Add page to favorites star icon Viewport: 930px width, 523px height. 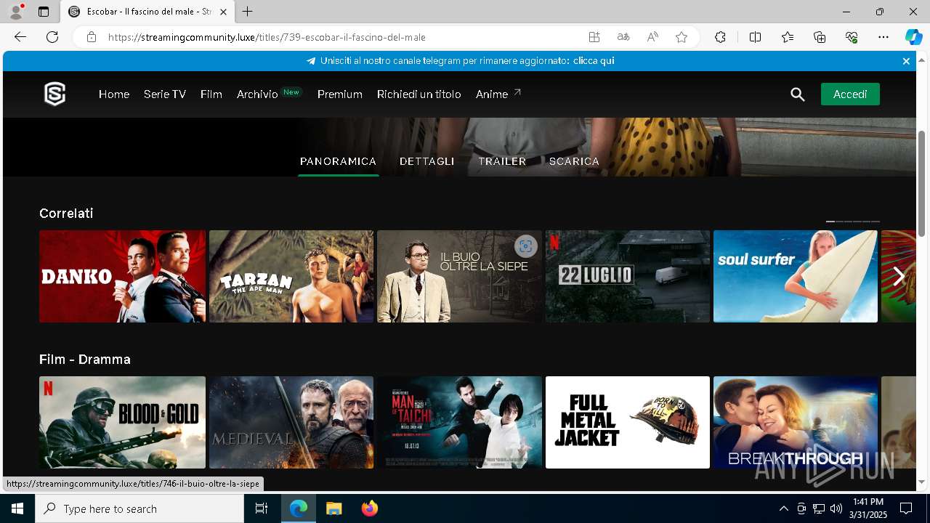pos(682,37)
